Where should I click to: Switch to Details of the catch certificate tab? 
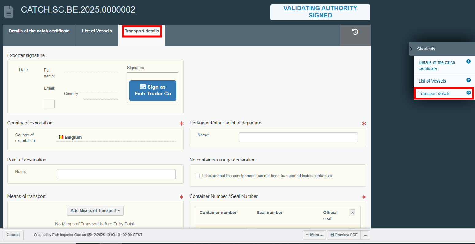[39, 31]
